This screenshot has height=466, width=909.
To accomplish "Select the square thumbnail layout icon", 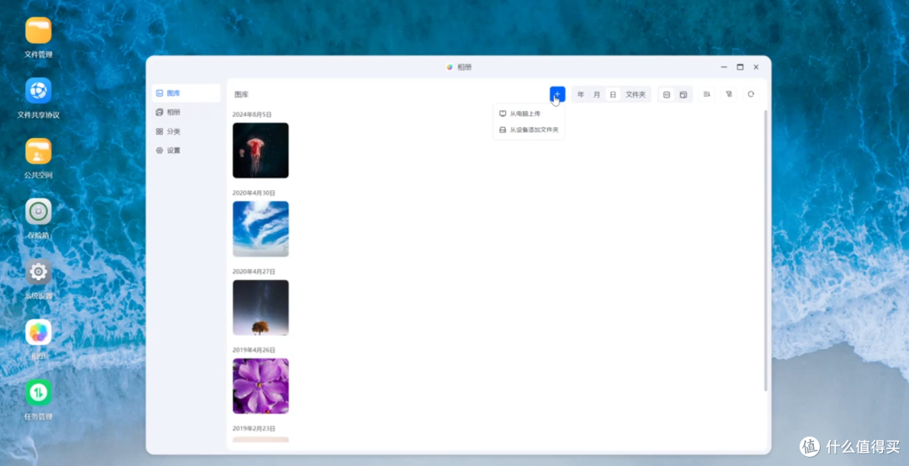I will pos(667,94).
